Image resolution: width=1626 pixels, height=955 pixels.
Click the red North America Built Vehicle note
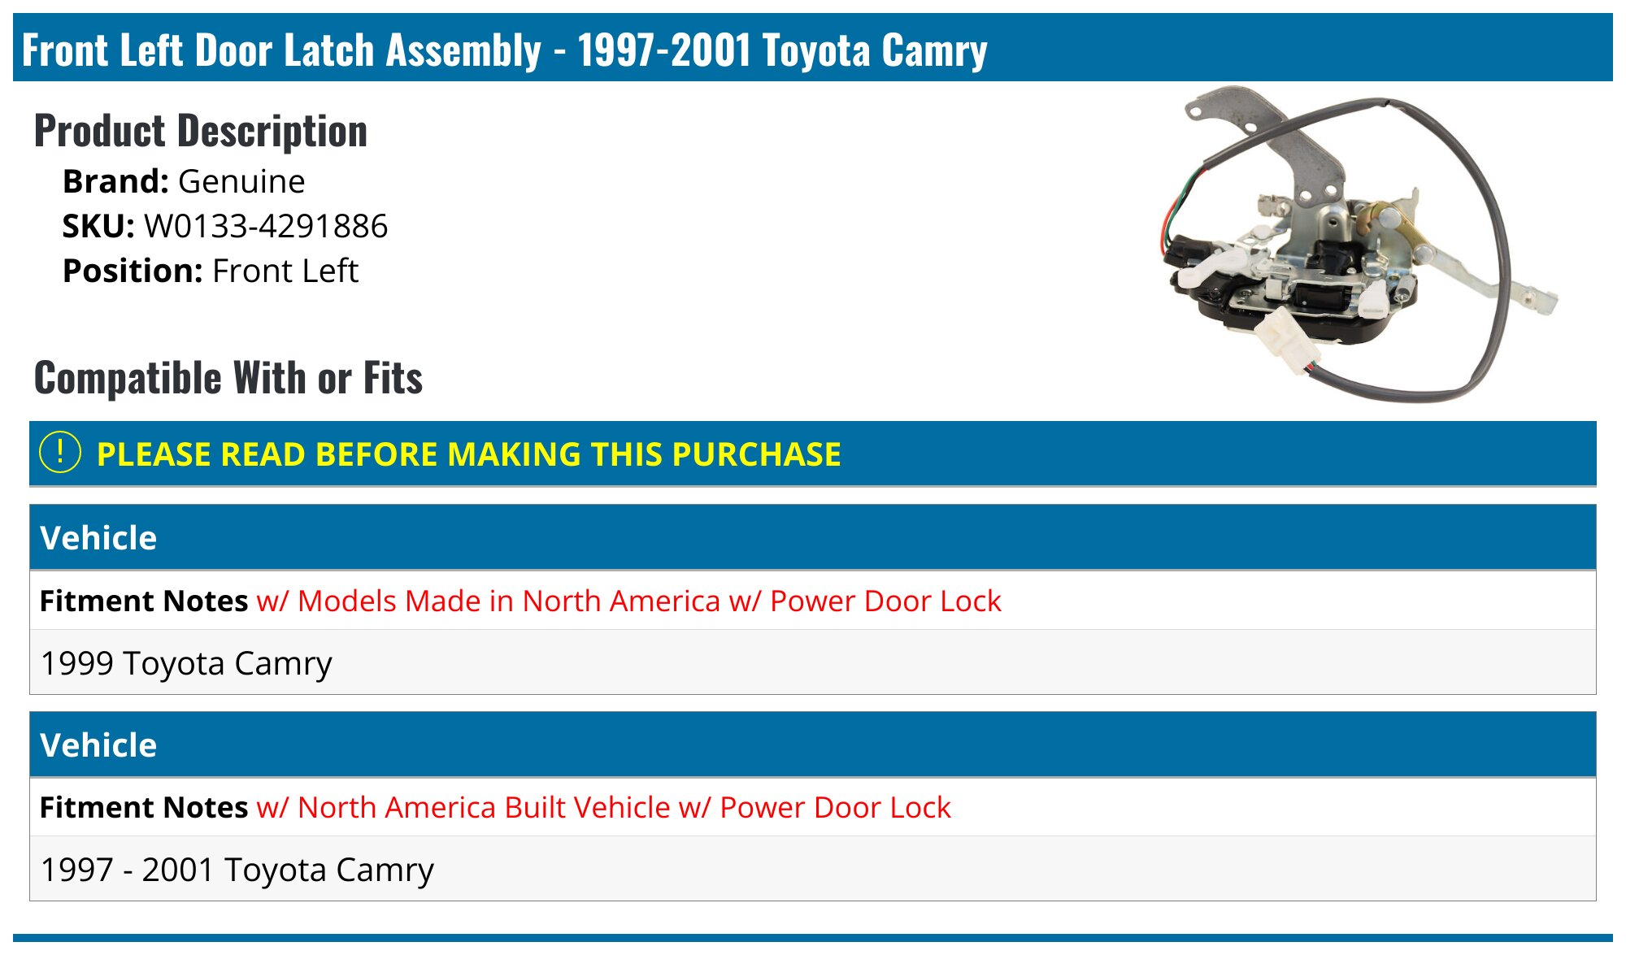[x=604, y=807]
